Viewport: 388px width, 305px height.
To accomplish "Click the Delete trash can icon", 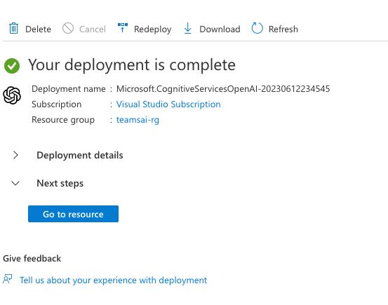I will (13, 28).
